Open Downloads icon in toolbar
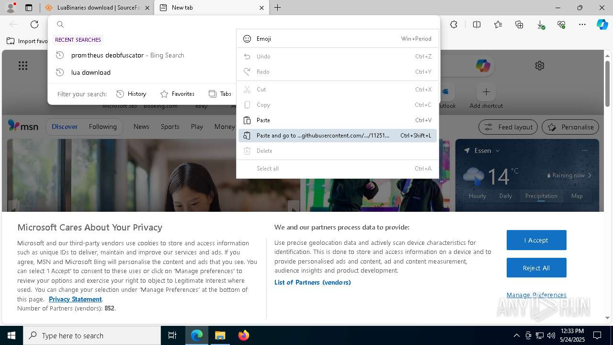Screen dimensions: 613x345 (x=540, y=24)
